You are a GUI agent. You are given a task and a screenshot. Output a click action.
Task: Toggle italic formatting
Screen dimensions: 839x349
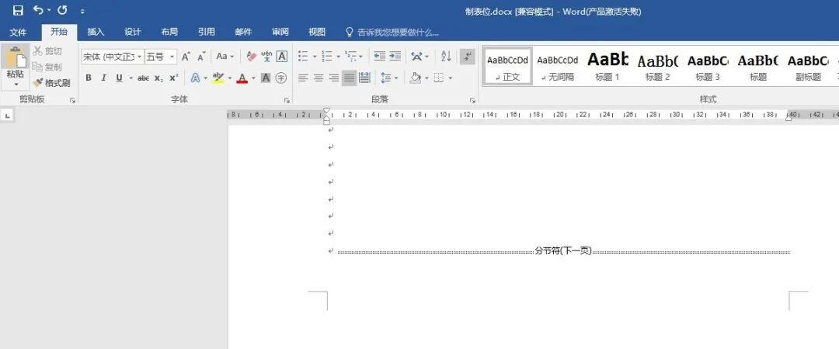[x=103, y=78]
